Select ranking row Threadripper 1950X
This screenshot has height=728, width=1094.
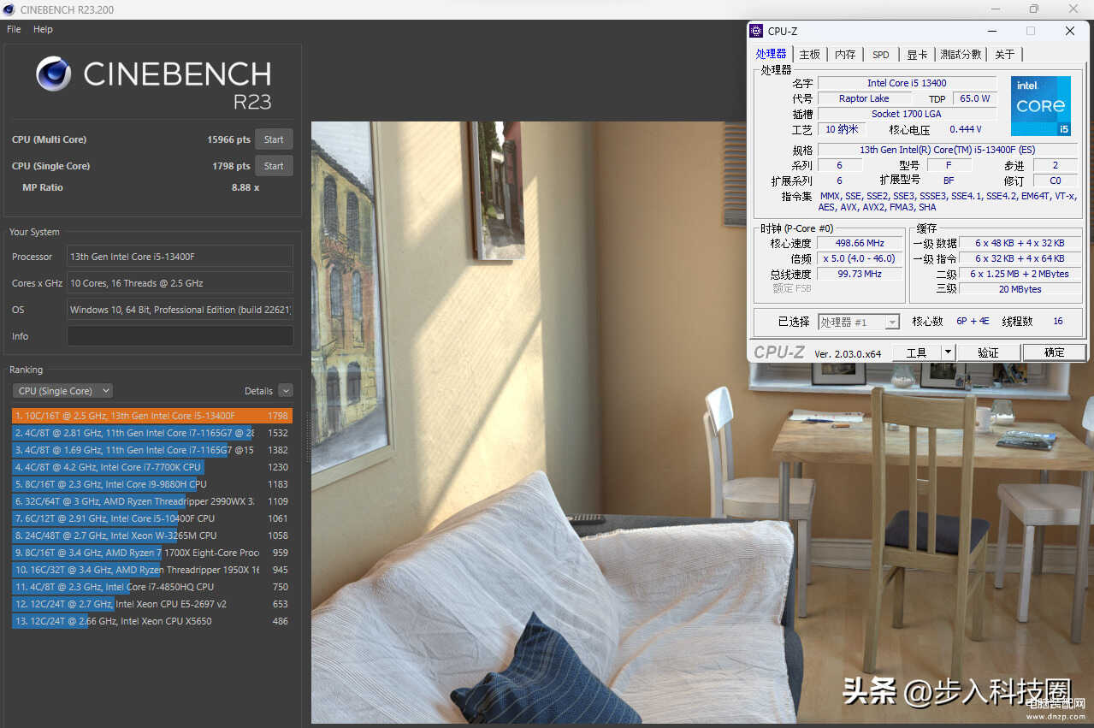click(152, 570)
